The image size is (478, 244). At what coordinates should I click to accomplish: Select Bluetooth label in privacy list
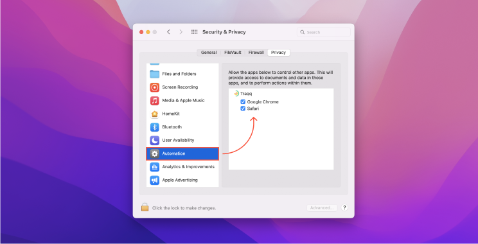pos(172,127)
